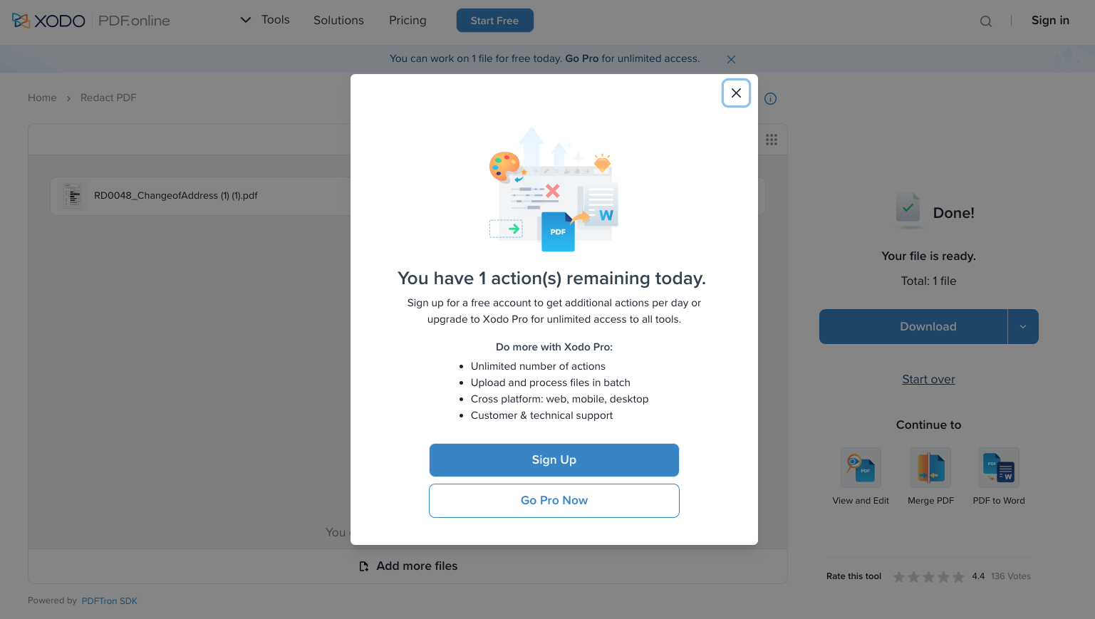
Task: Click the info icon beside the dialog
Action: (x=770, y=99)
